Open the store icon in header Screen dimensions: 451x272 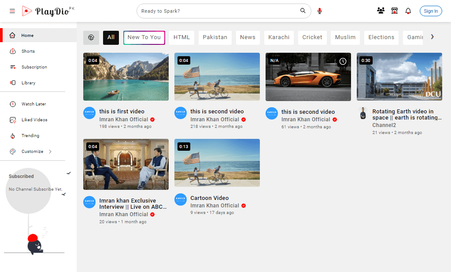(x=395, y=11)
